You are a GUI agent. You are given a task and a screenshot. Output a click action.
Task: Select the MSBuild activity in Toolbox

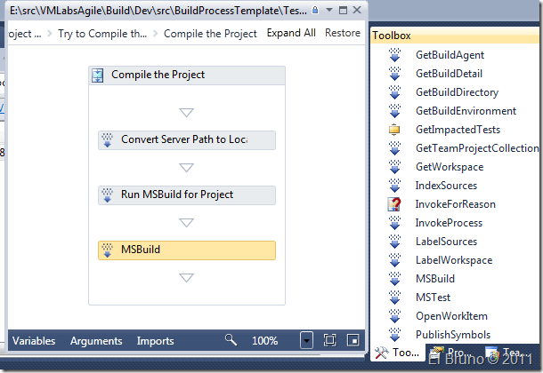coord(434,279)
